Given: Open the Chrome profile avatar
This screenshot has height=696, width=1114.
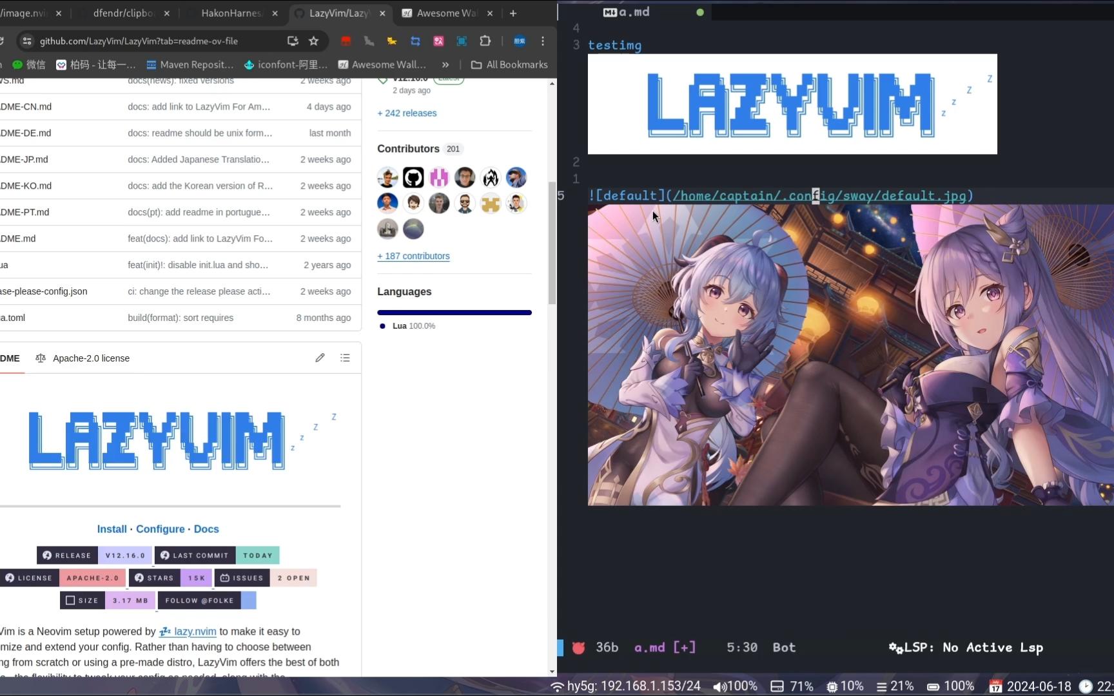Looking at the screenshot, I should [x=520, y=41].
